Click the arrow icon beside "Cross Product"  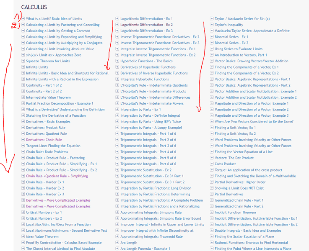(212, 164)
